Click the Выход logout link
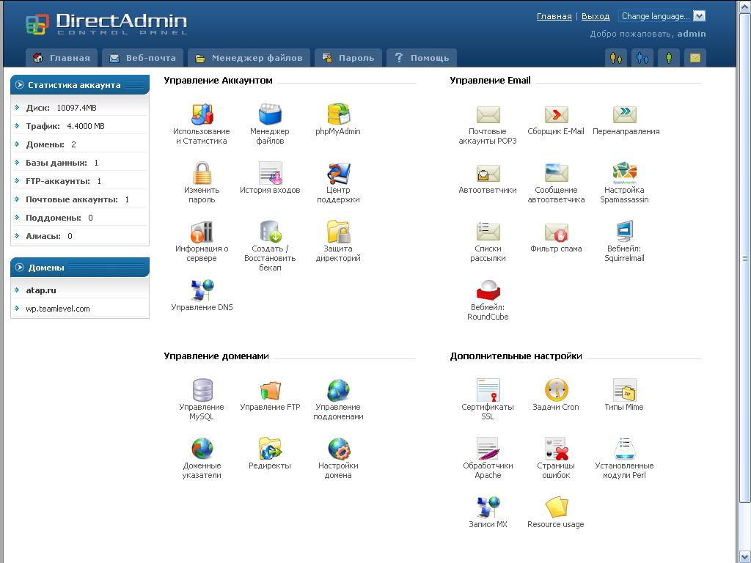Image resolution: width=751 pixels, height=563 pixels. pyautogui.click(x=596, y=16)
